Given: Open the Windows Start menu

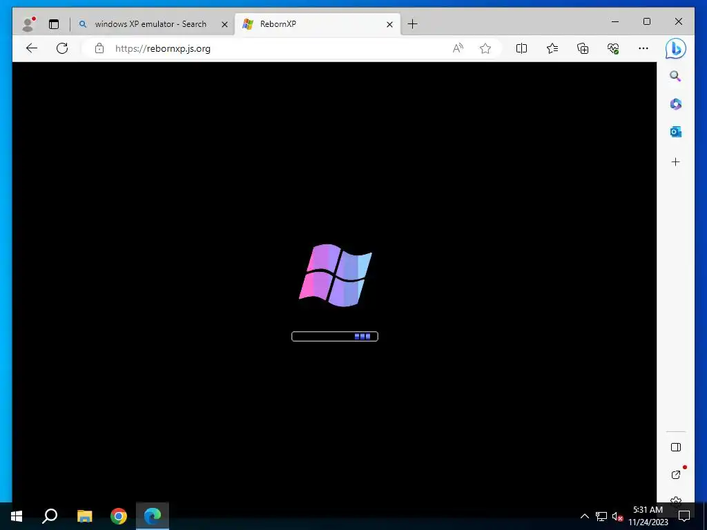Looking at the screenshot, I should 17,516.
